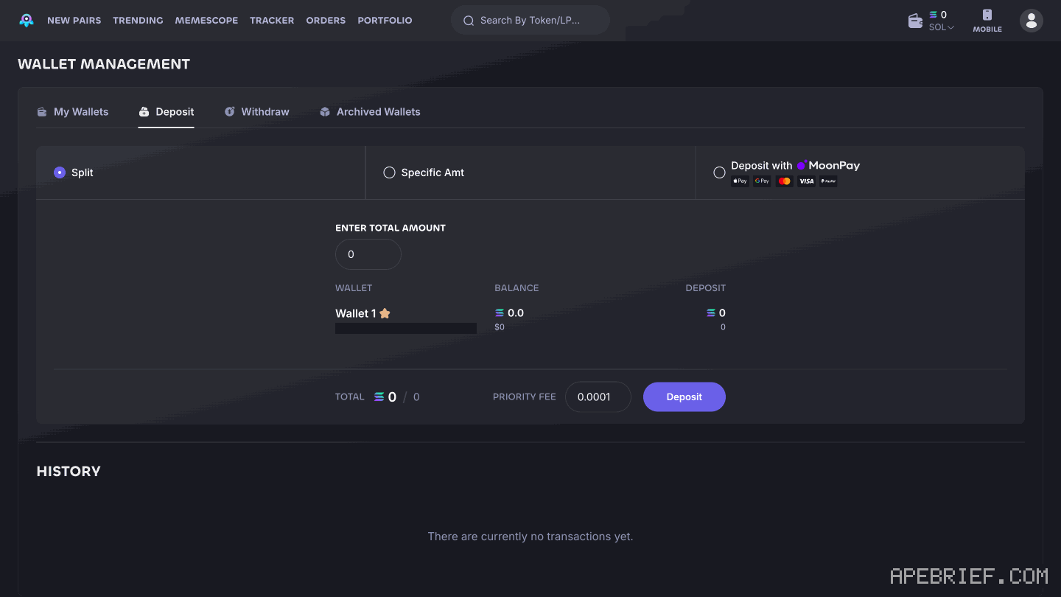Click the Deposit tab icon
1061x597 pixels.
pyautogui.click(x=144, y=112)
